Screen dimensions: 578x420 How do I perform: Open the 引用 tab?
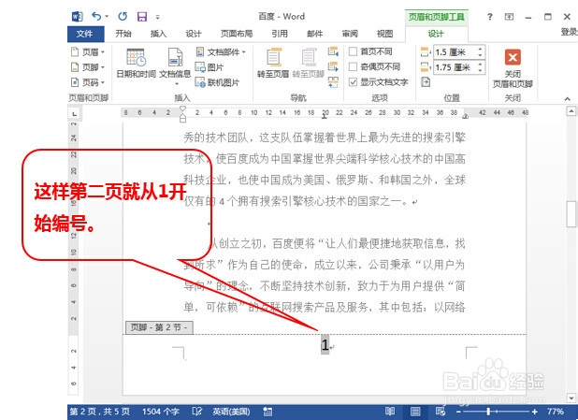pyautogui.click(x=280, y=34)
